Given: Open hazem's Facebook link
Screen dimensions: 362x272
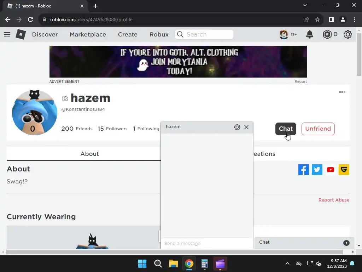Looking at the screenshot, I should tap(304, 170).
